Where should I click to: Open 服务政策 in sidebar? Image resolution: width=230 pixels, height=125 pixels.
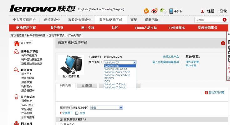26,82
